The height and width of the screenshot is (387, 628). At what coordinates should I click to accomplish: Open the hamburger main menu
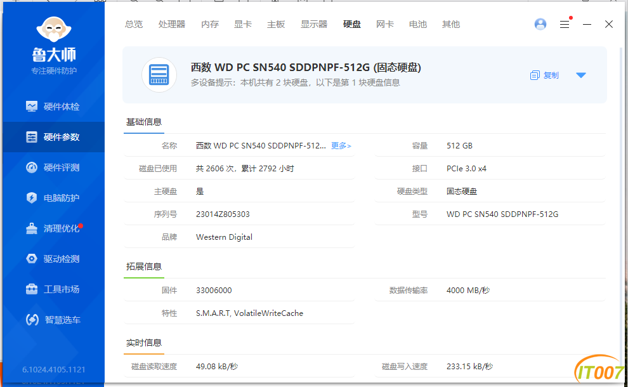click(565, 25)
